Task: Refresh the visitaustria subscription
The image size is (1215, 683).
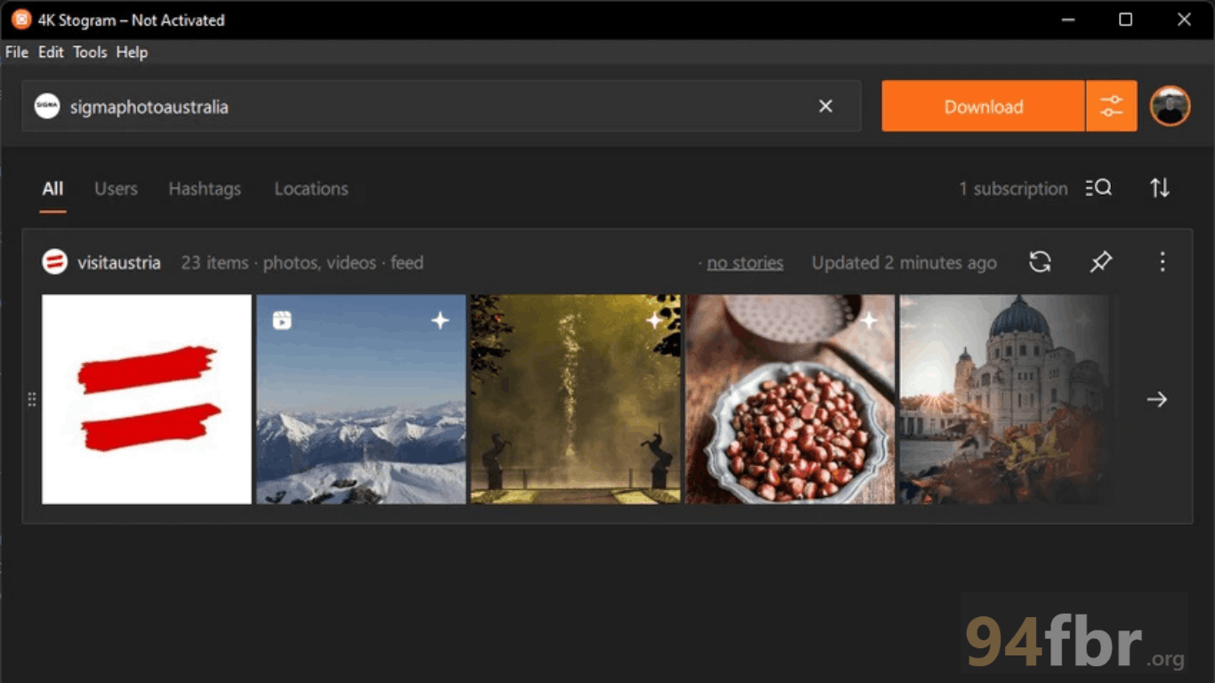Action: (1040, 261)
